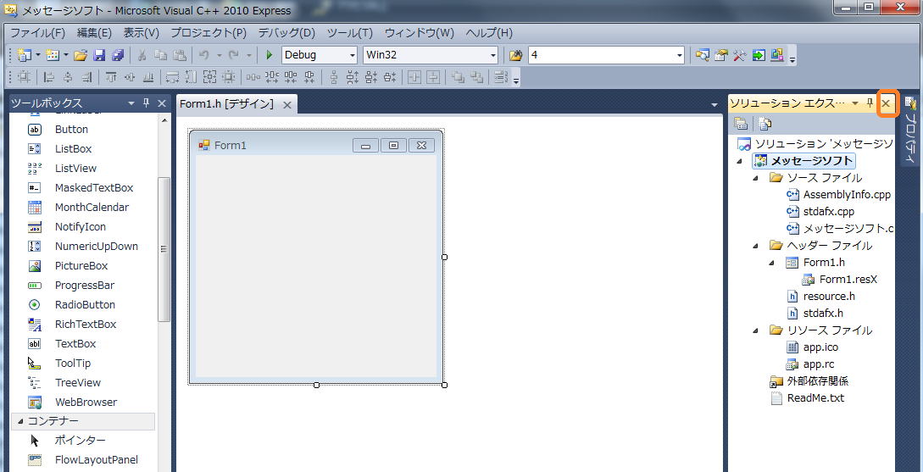This screenshot has height=472, width=923.
Task: Select RichTextBox in the Toolbox
Action: [86, 325]
